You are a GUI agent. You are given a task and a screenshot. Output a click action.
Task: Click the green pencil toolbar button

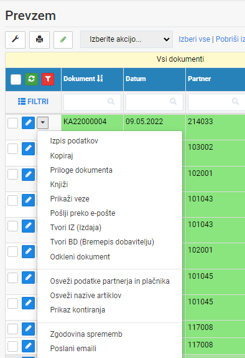[63, 40]
